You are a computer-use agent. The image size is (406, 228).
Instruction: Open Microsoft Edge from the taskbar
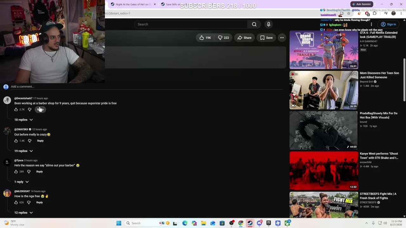185,223
